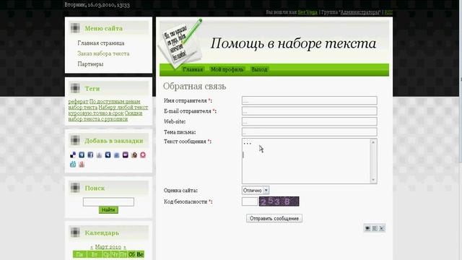Click the message textarea scroll-down arrow
This screenshot has height=260, width=462.
click(x=373, y=180)
